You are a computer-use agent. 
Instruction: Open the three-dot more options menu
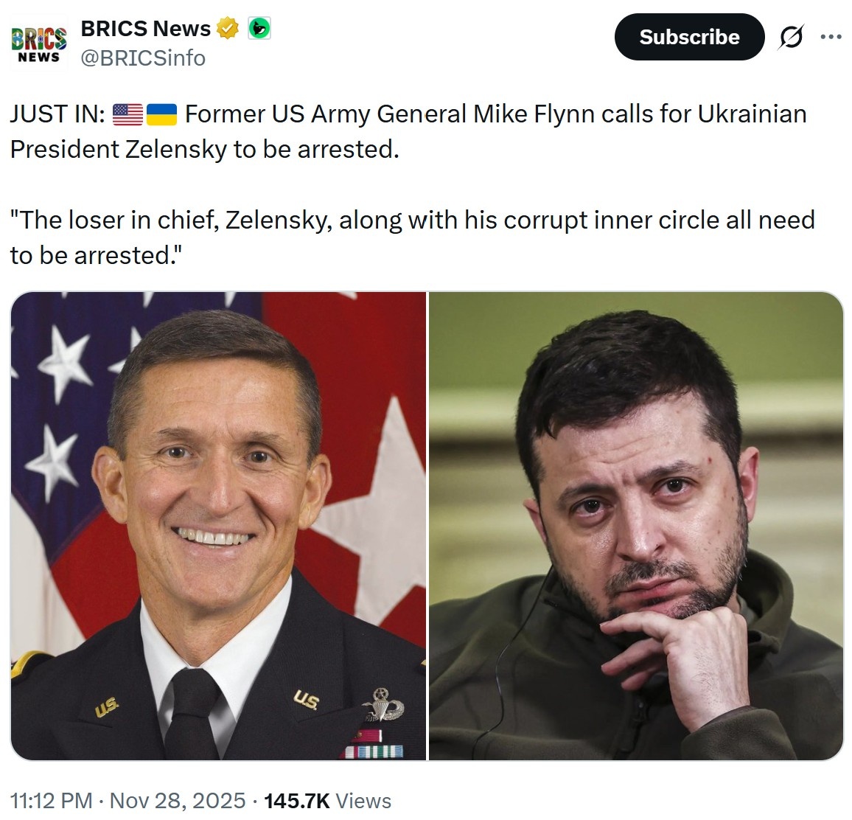(831, 37)
